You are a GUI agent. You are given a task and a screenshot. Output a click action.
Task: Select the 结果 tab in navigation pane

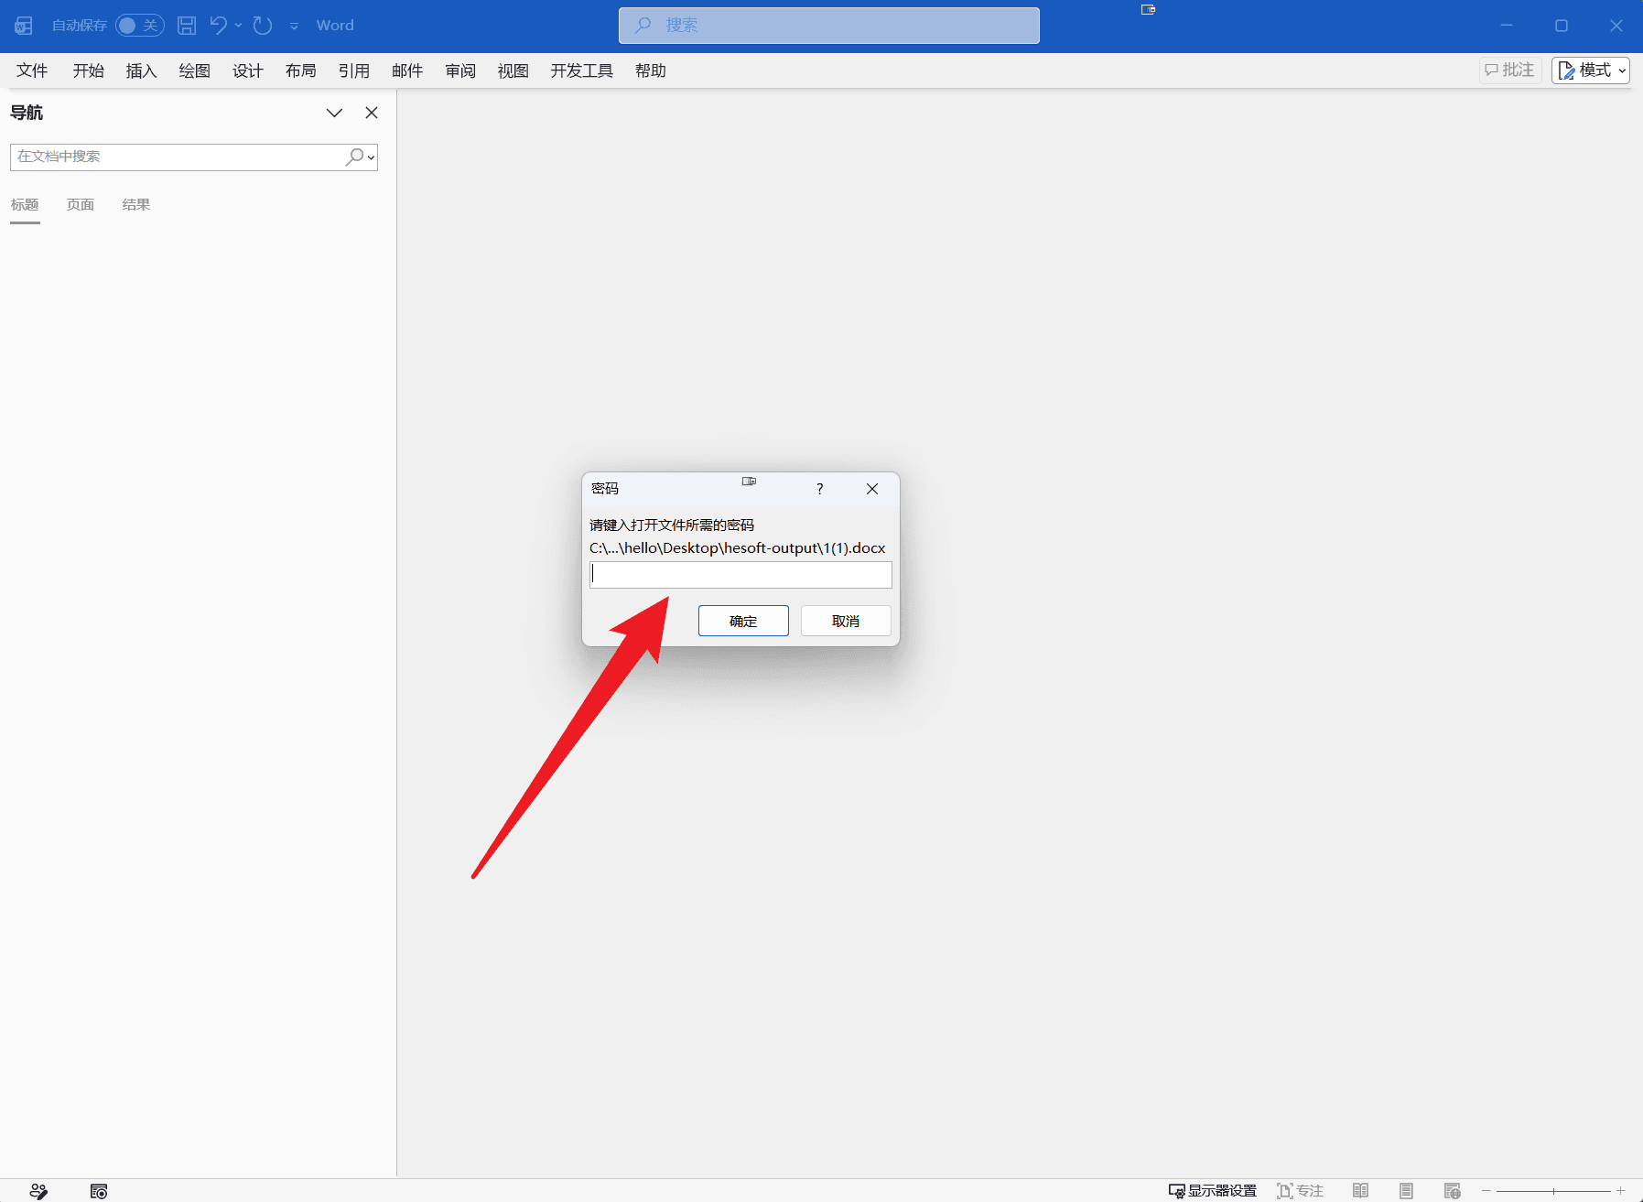point(136,205)
